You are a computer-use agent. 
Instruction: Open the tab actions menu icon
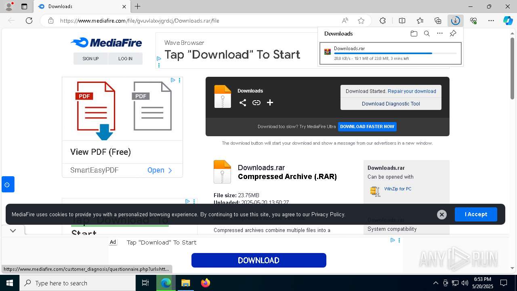(x=24, y=6)
